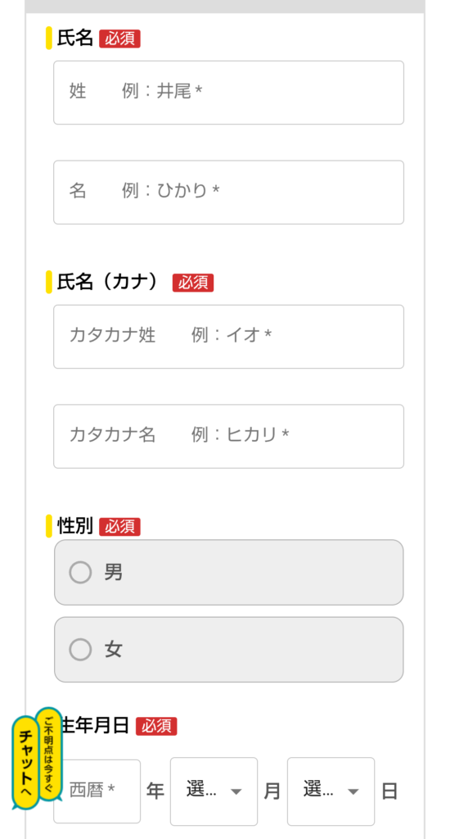The image size is (450, 839).
Task: Expand the day dropdown before 日
Action: 331,791
